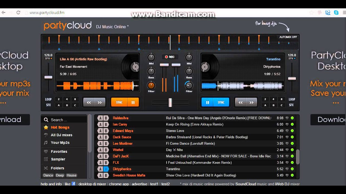Screen dimensions: 346x194
Task: Set left deck loop length 8
Action: [75, 99]
